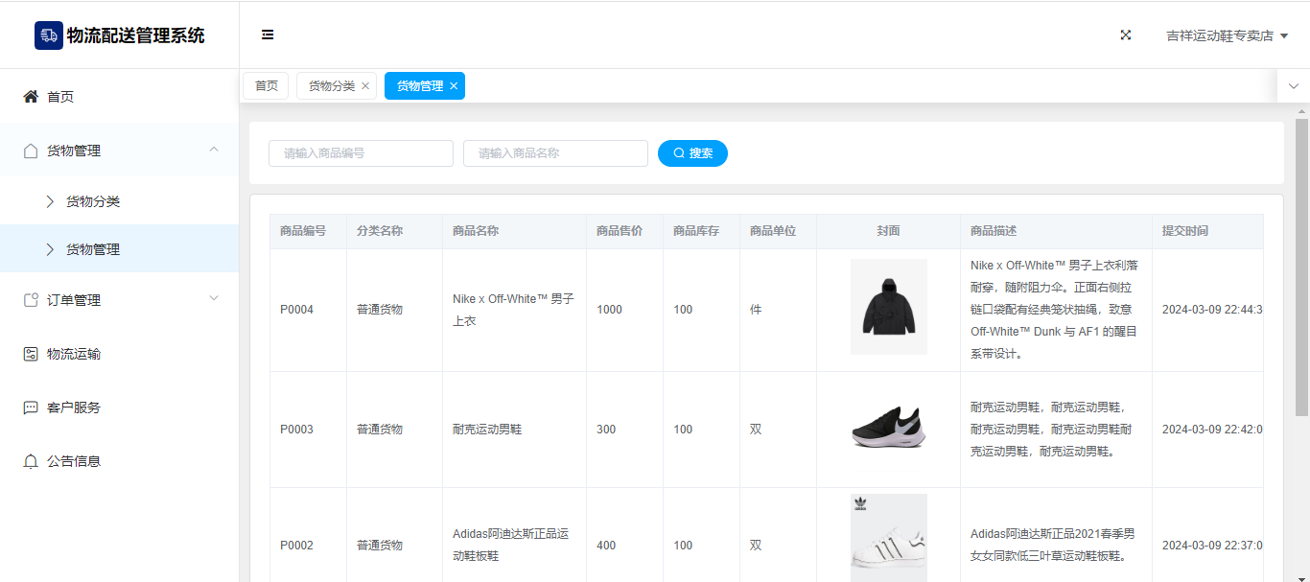
Task: Open the tab list dropdown chevron
Action: (x=1293, y=86)
